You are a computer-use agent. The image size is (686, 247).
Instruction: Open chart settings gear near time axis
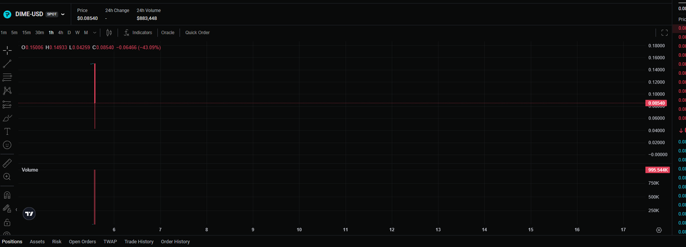pos(659,230)
